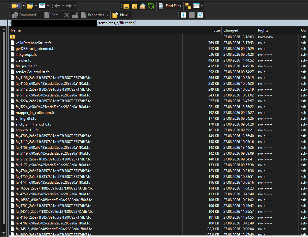Click the Rename pencil icon
308x237 pixels.
coord(75,15)
